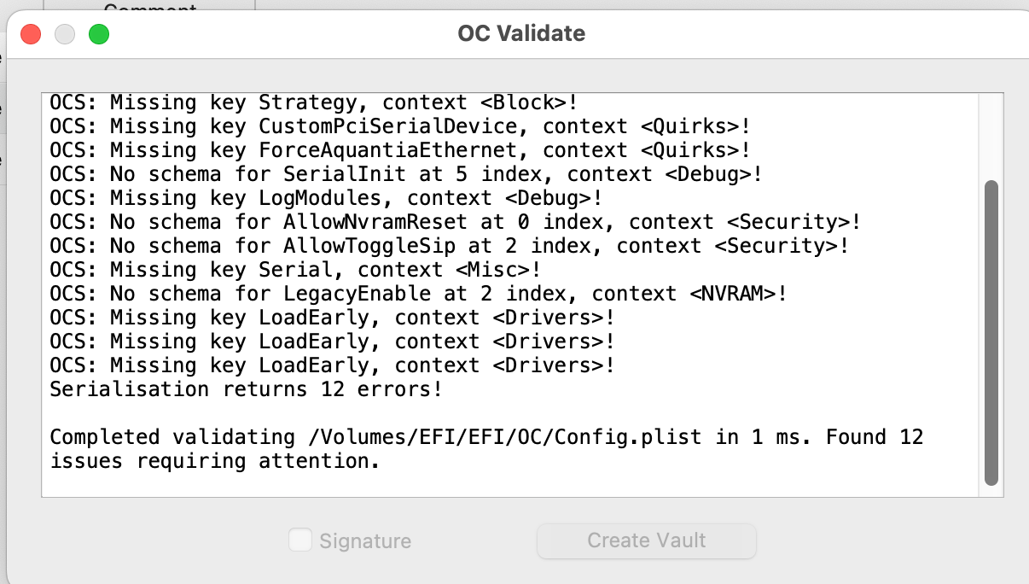Click the Create Vault button

coord(646,540)
